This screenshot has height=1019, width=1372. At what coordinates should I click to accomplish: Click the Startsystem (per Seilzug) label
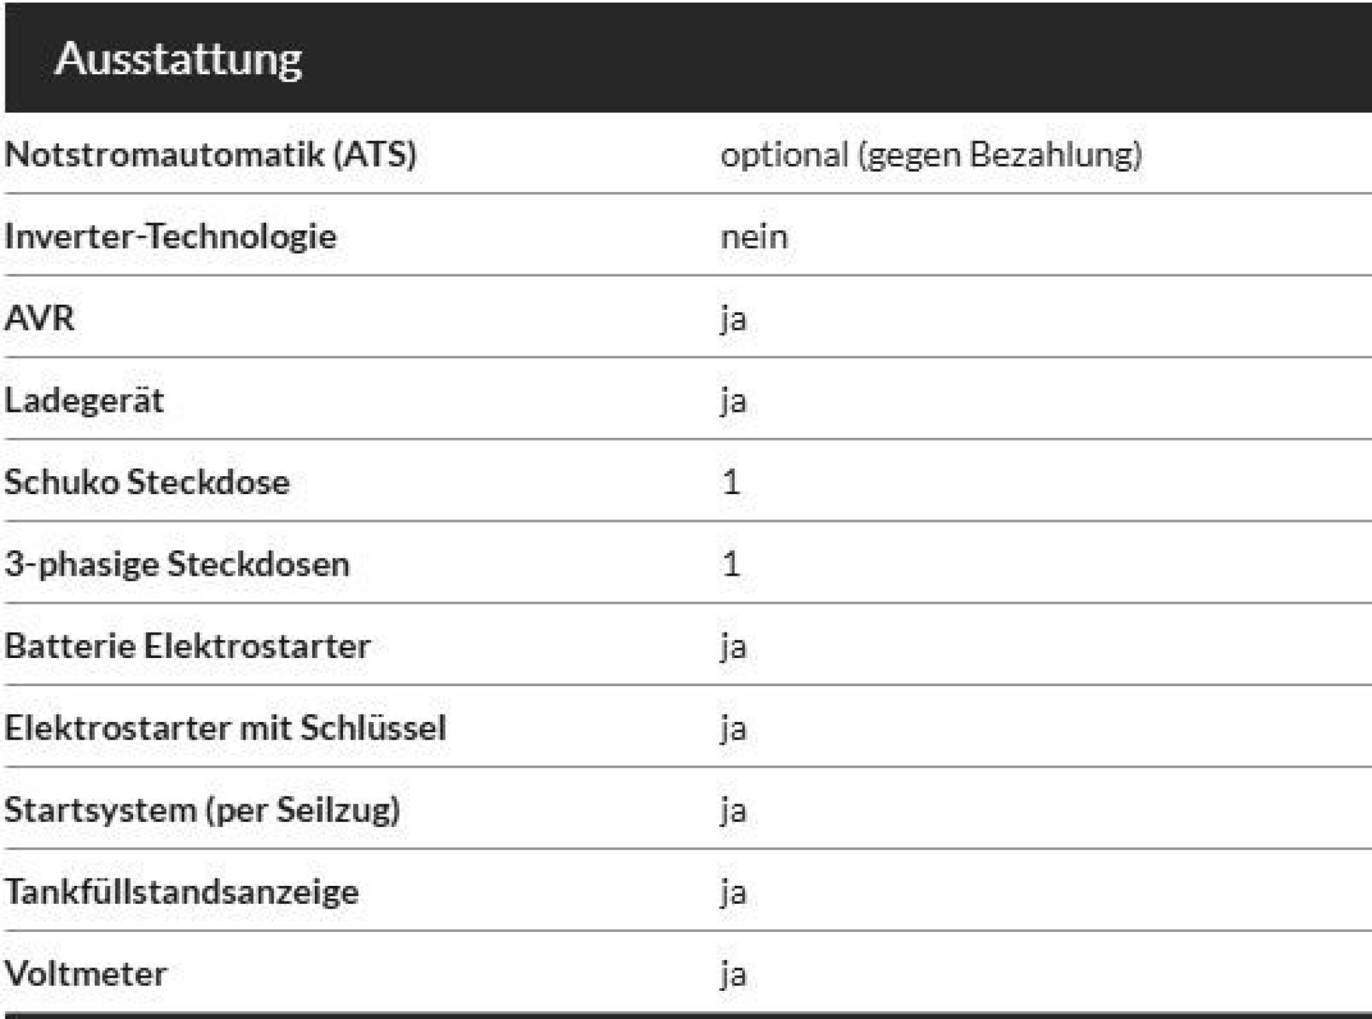click(202, 810)
